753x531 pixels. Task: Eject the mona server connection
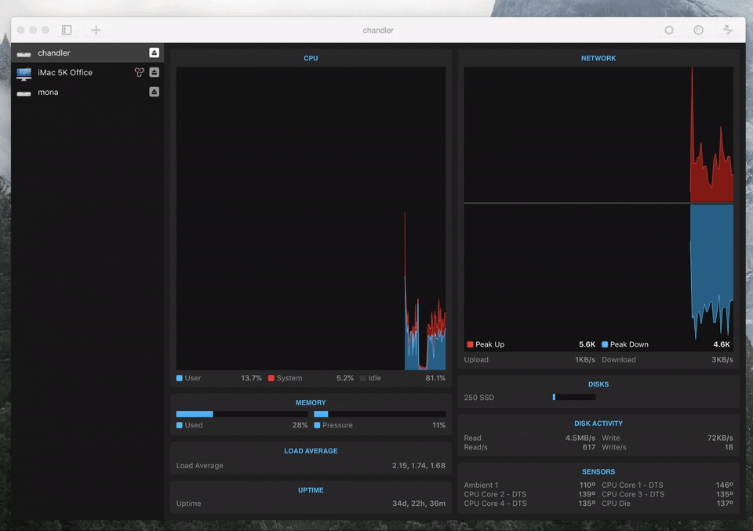[x=154, y=91]
